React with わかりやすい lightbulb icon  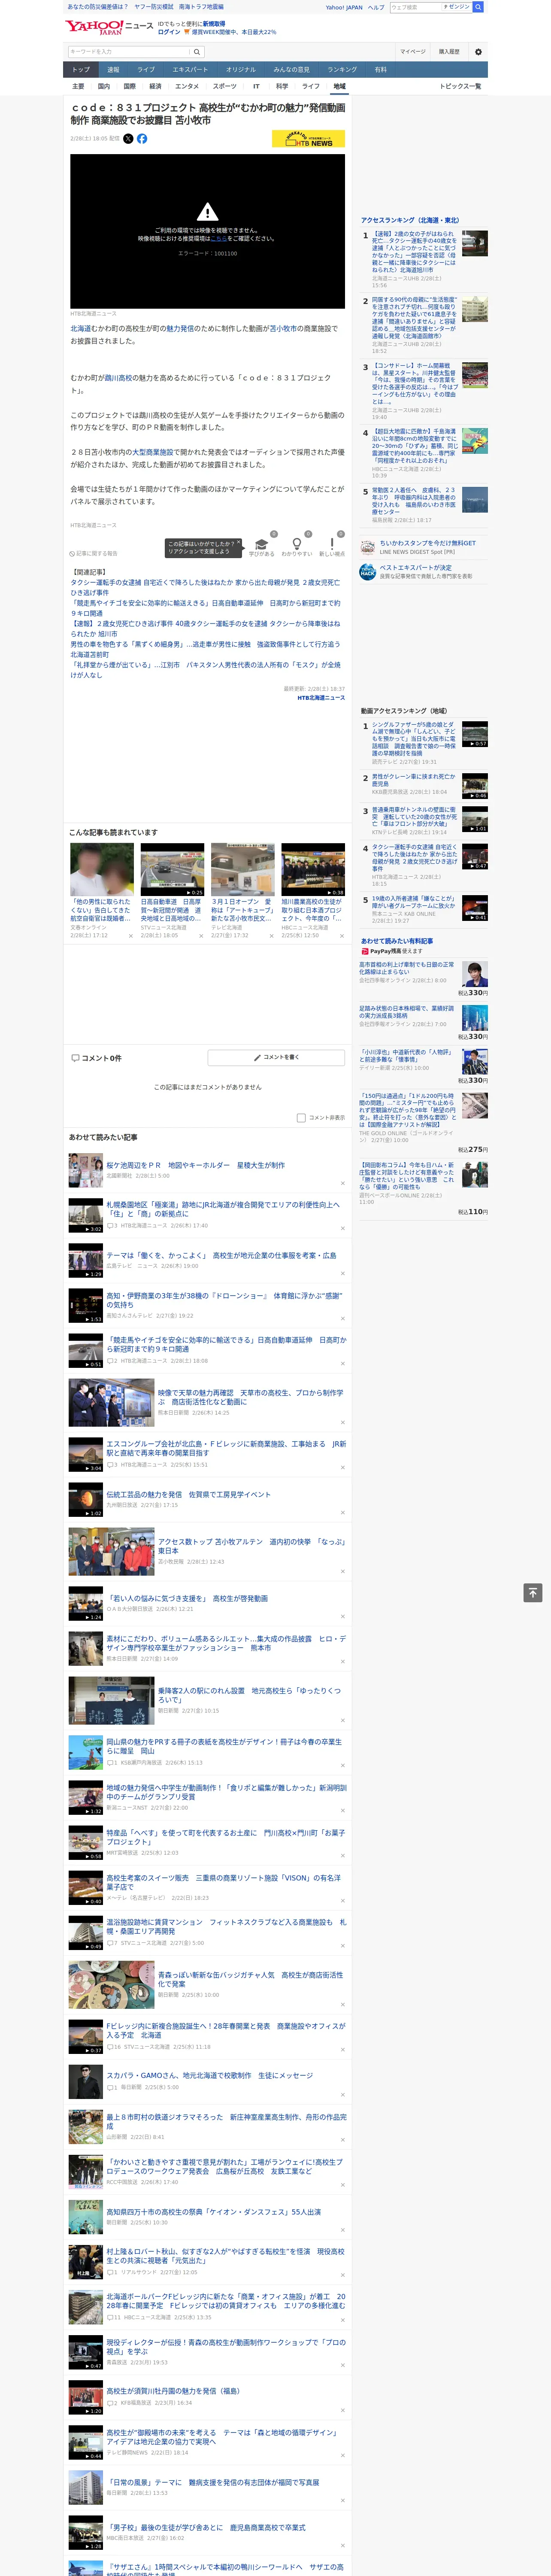297,544
